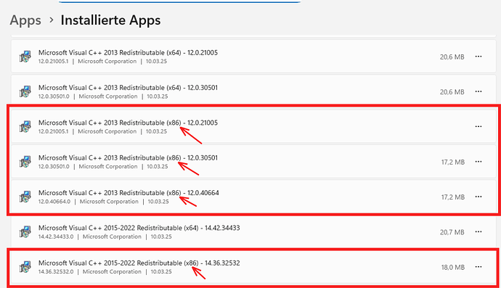Select title Microsoft Visual C++ 2013 Redistributable (x86) - 12.0.30501
Screen dimensions: 501x288
tap(128, 158)
